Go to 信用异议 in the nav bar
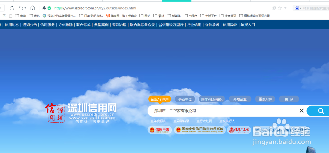Screen dimensions: 329x153 point(230,25)
